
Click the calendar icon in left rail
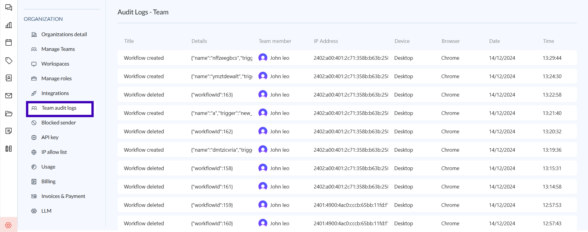click(x=9, y=42)
